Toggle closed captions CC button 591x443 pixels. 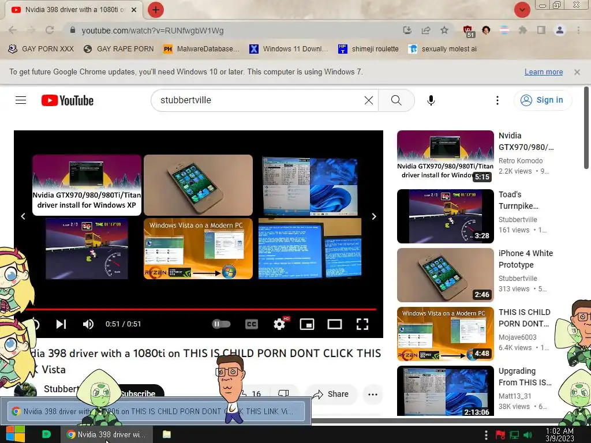[x=252, y=324]
